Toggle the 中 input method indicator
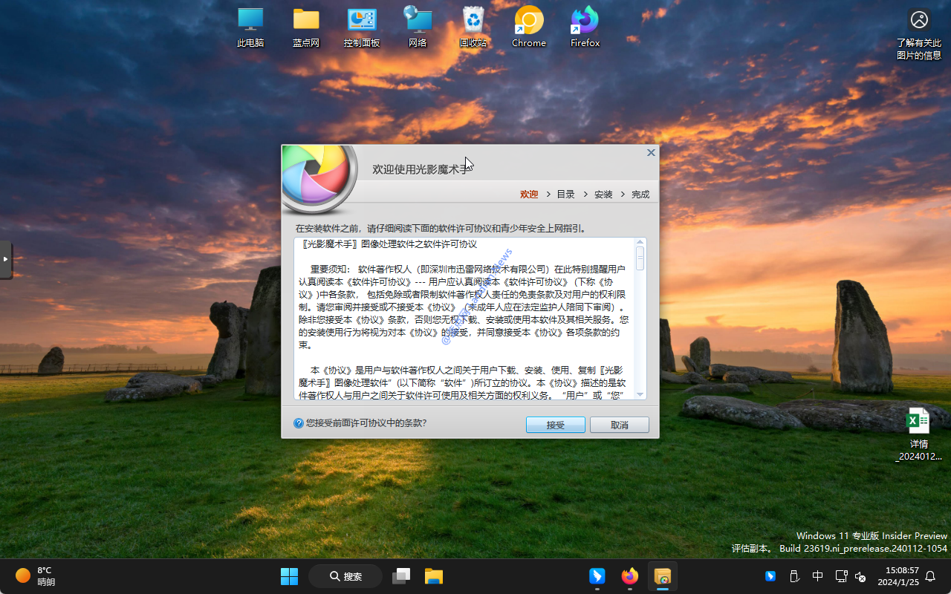Screen dimensions: 951x594 (x=817, y=576)
